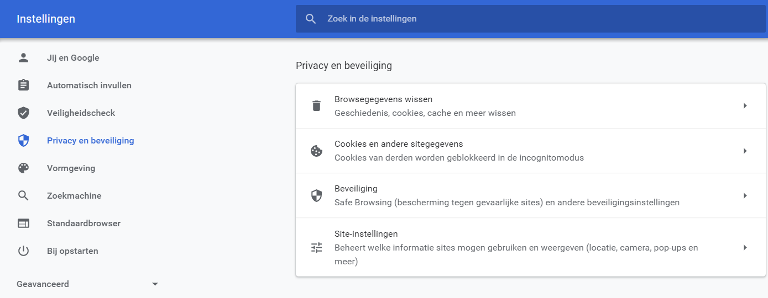Viewport: 768px width, 298px height.
Task: Focus the Zoek in de instellingen field
Action: coord(531,19)
